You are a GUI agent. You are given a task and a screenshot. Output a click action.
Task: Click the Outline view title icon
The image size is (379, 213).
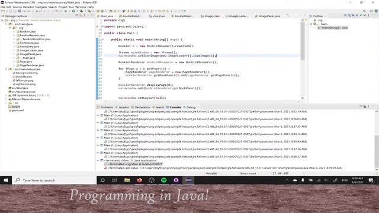(311, 16)
